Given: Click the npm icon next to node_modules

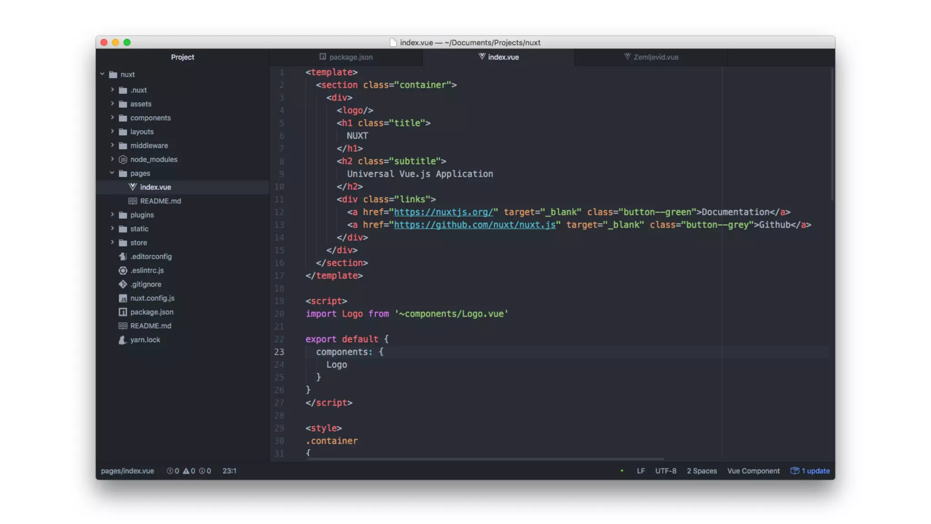Looking at the screenshot, I should click(123, 159).
